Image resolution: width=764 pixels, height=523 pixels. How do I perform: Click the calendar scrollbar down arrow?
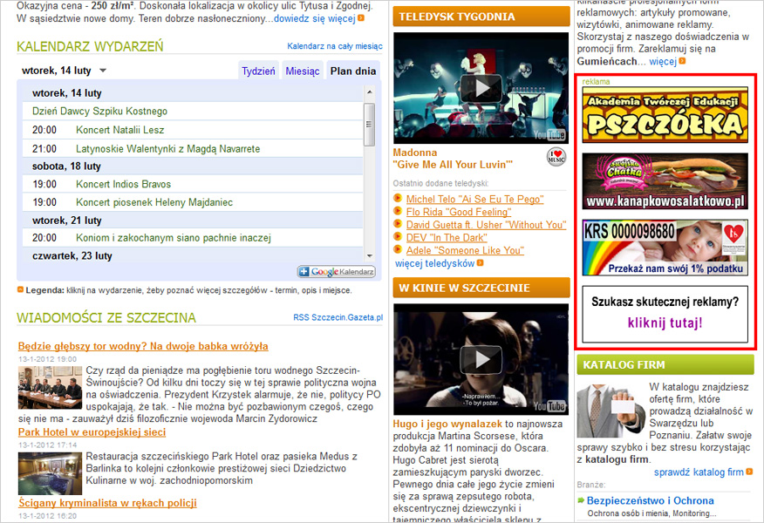369,256
